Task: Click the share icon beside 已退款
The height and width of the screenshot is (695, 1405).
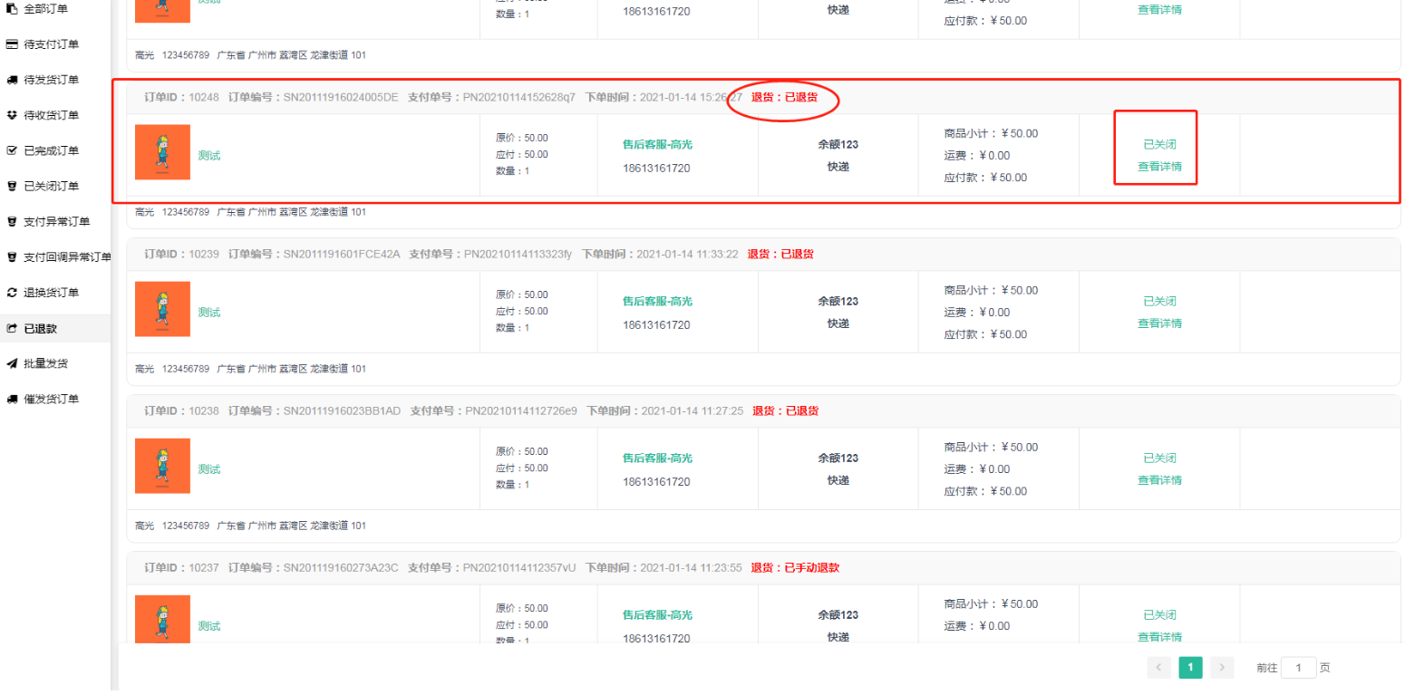Action: pyautogui.click(x=12, y=328)
